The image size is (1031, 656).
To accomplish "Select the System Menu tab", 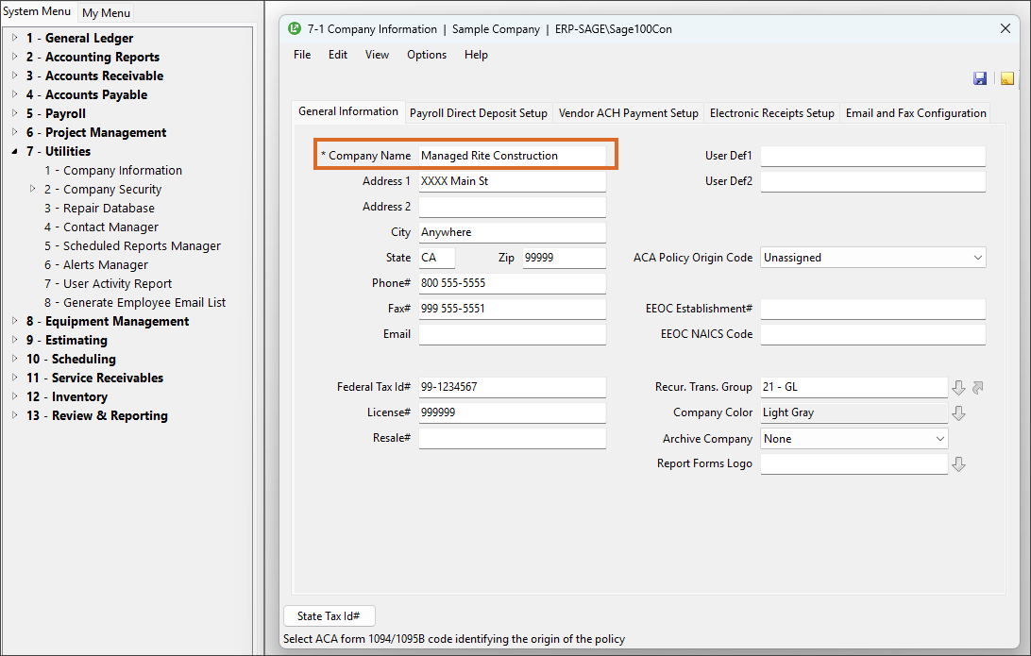I will point(37,11).
